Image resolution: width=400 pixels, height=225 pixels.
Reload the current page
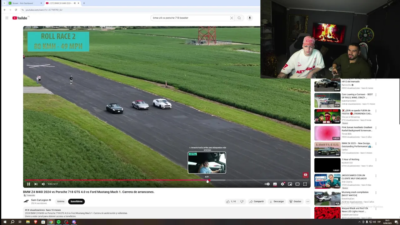click(16, 10)
